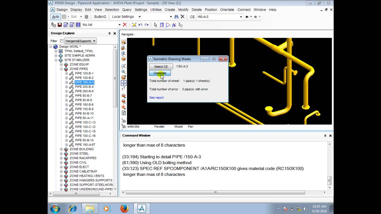381x214 pixels.
Task: Click the binoculars search icon
Action: click(x=176, y=17)
